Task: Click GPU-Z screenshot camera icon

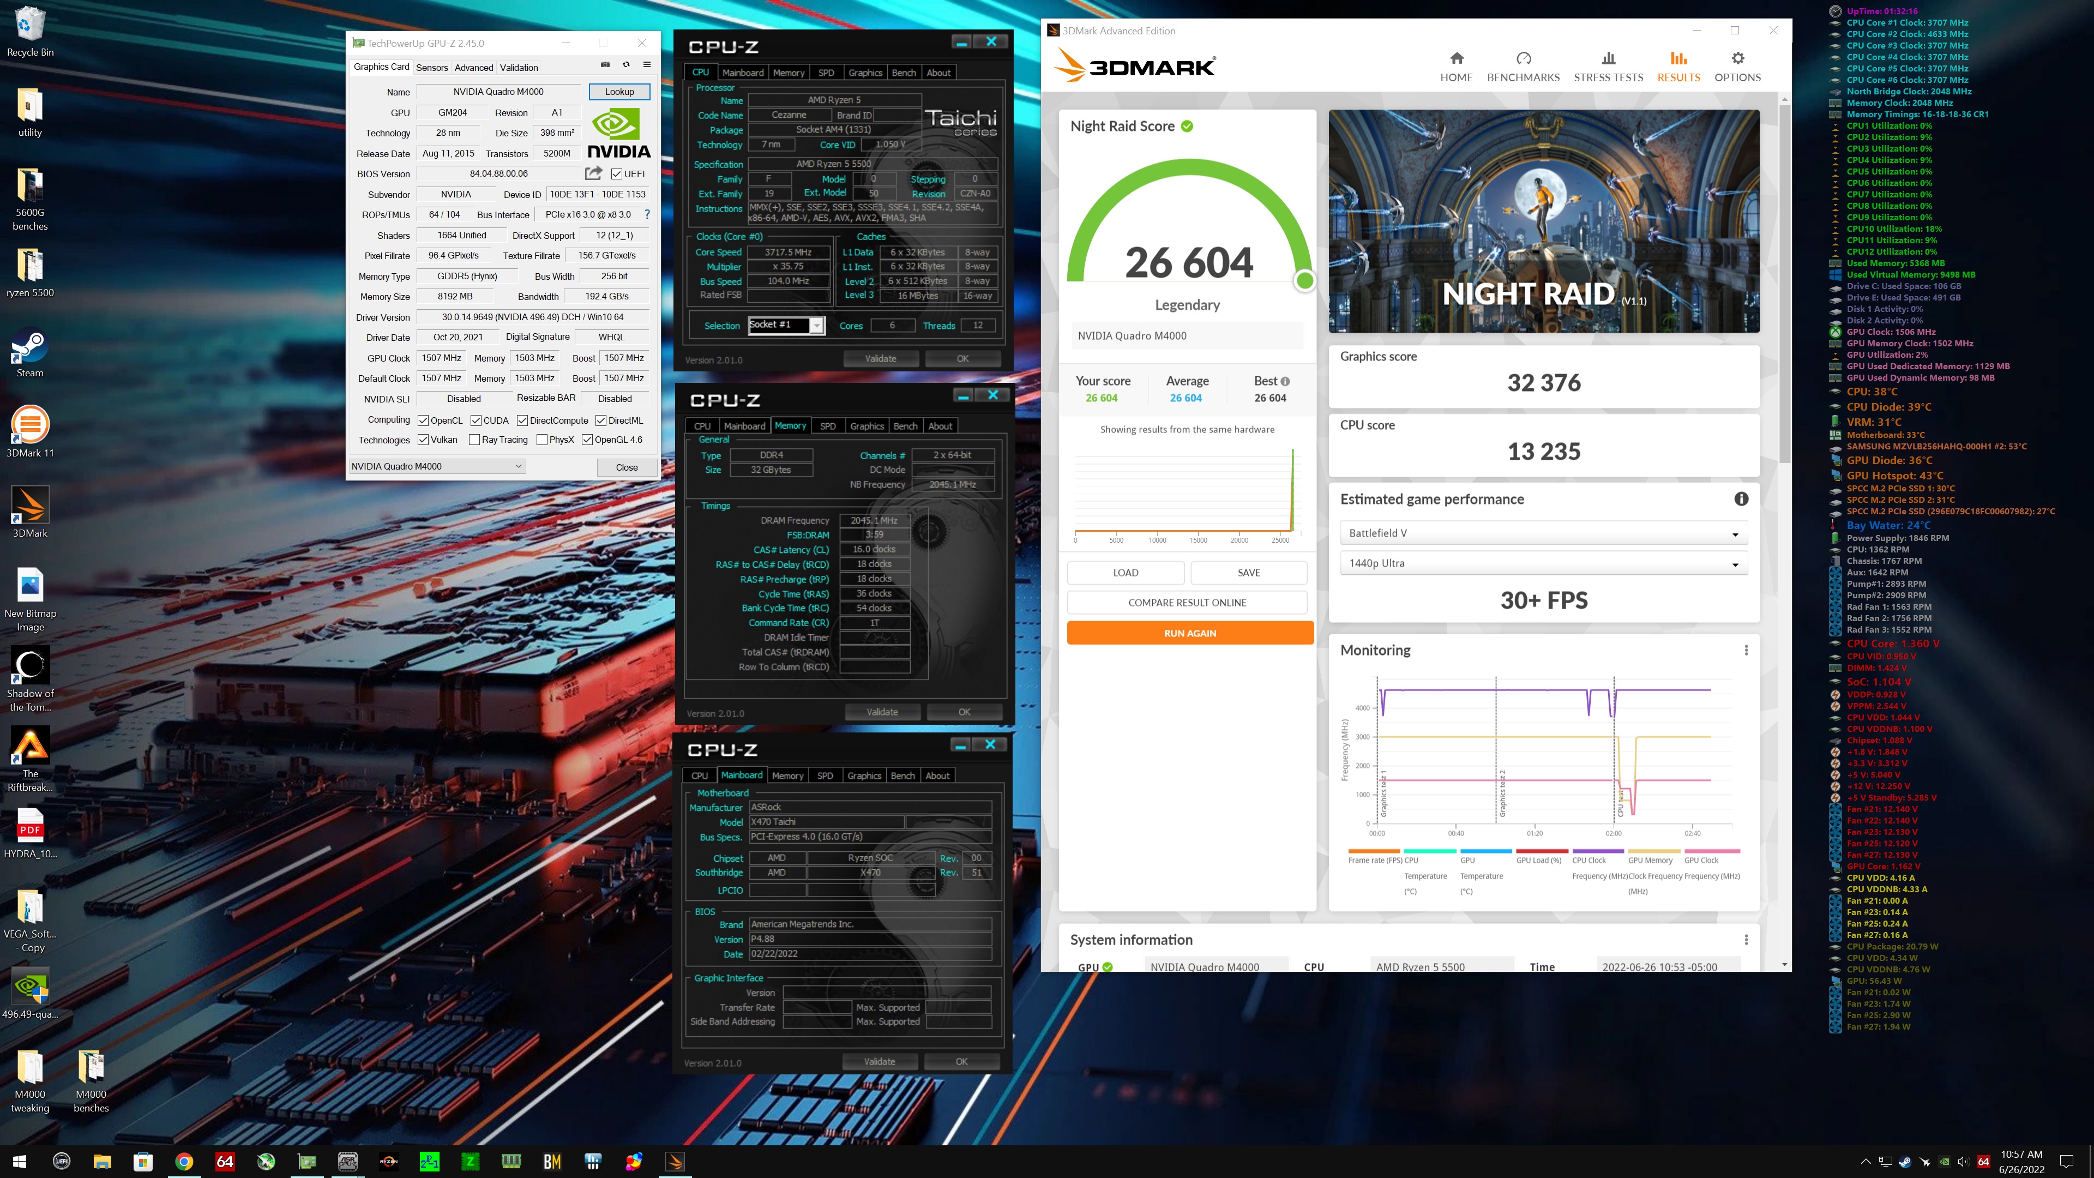Action: 605,64
